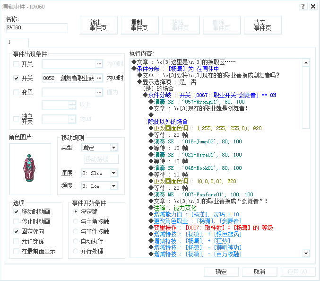
Task: Click 新建事件页 button
Action: 98,26
